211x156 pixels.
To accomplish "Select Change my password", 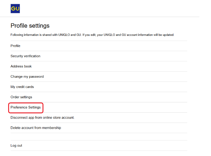I will (27, 77).
